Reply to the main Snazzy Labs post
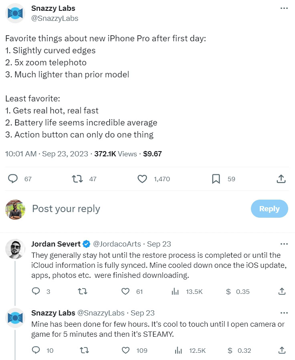The width and height of the screenshot is (295, 360). (x=13, y=179)
